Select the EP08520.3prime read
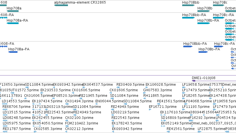Viewport: 236px width, 133px height. tap(54, 98)
